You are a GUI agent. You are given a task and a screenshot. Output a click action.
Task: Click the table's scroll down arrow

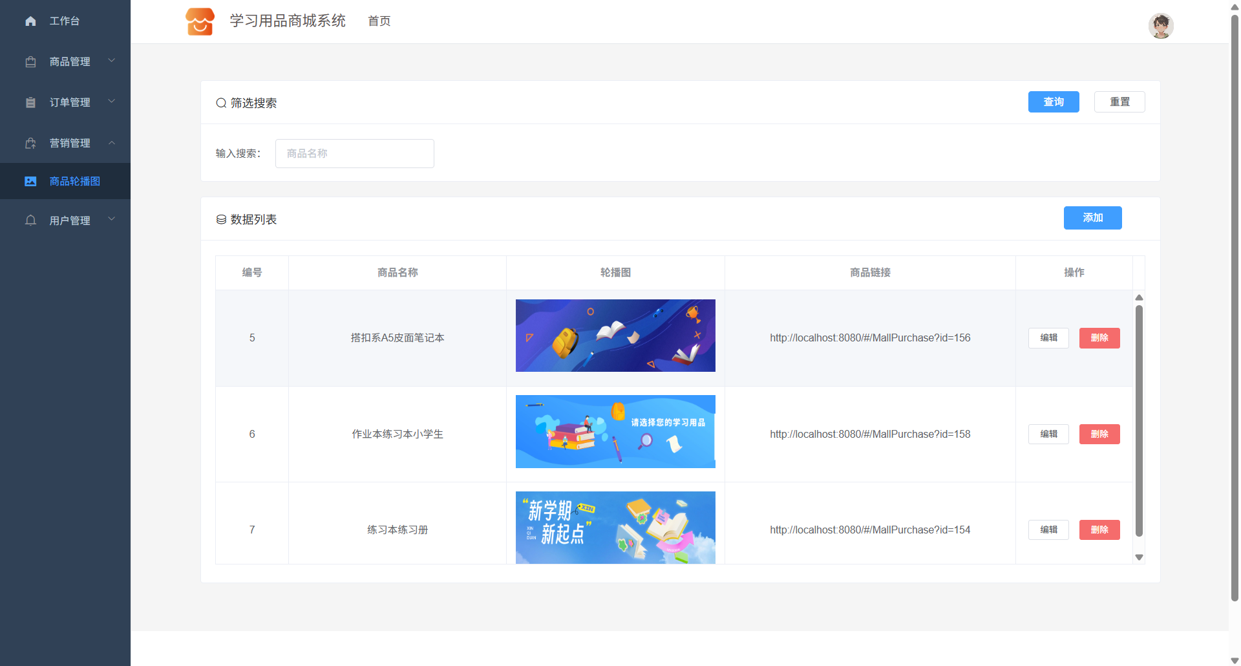point(1139,557)
